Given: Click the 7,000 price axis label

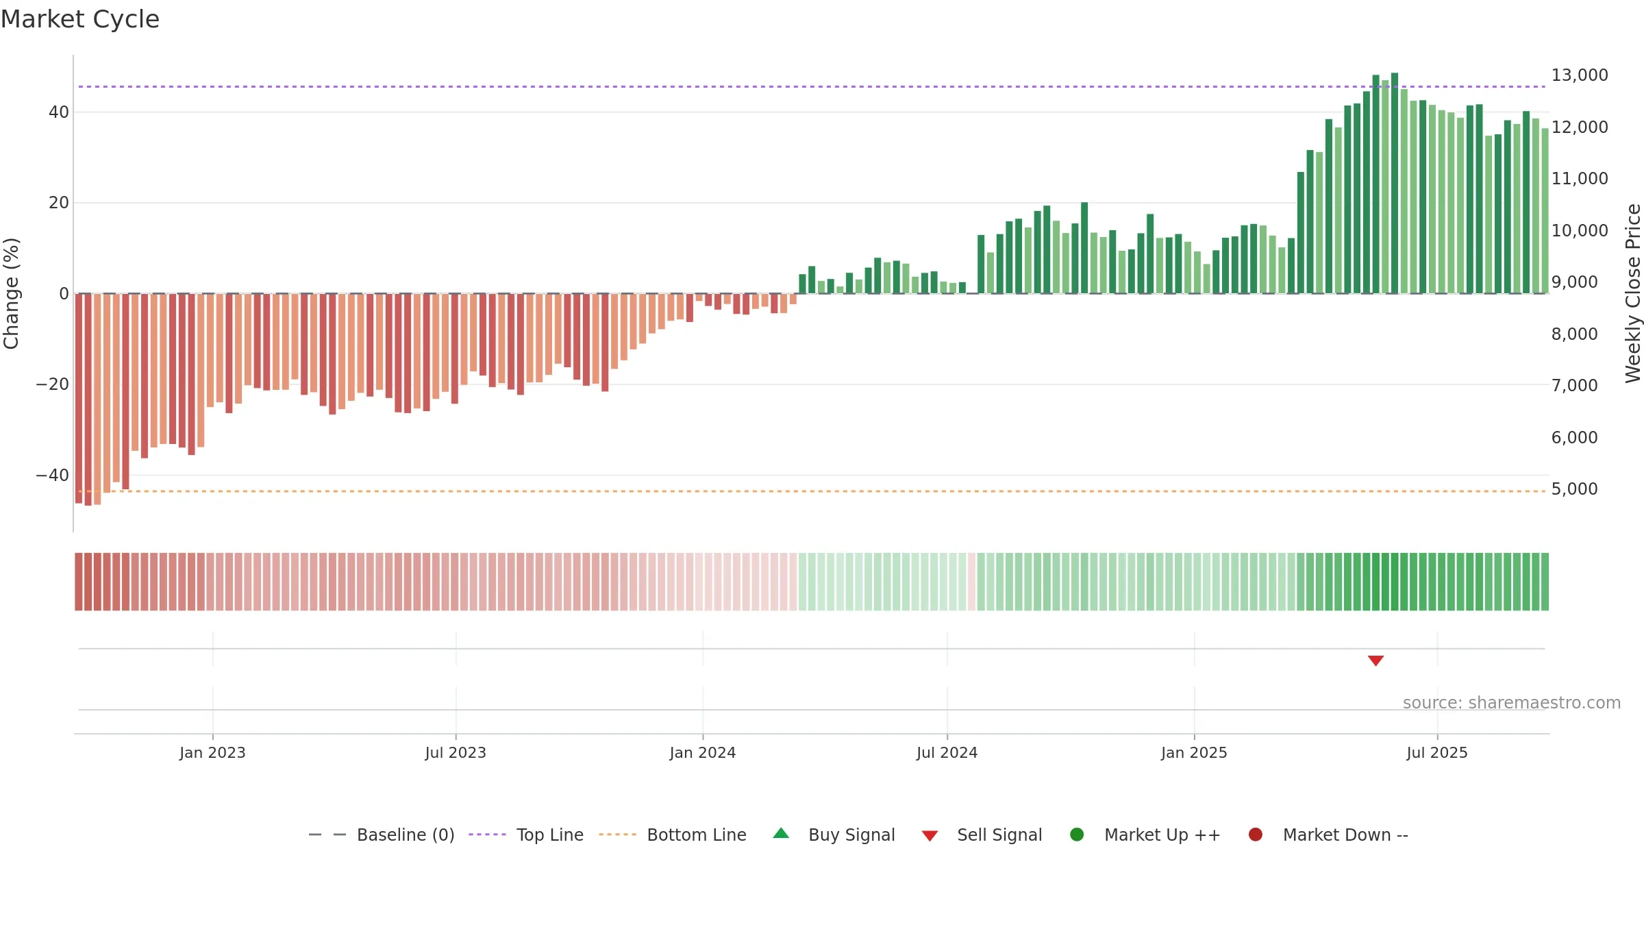Looking at the screenshot, I should click(x=1575, y=386).
